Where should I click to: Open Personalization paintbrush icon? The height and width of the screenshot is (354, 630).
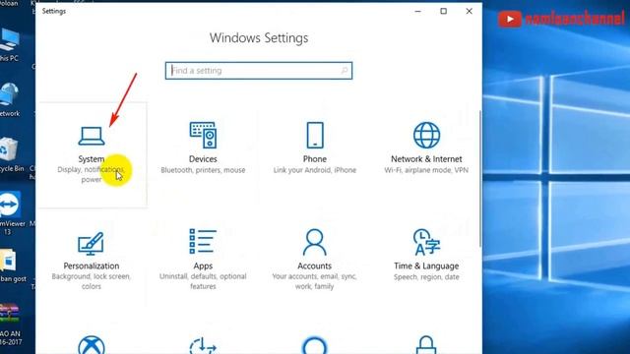91,243
